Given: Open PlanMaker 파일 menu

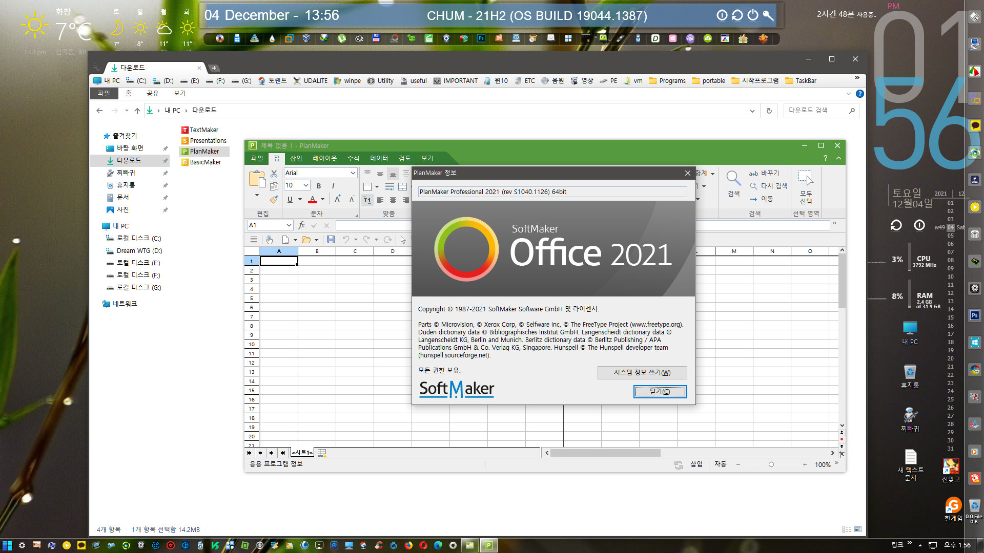Looking at the screenshot, I should point(257,159).
